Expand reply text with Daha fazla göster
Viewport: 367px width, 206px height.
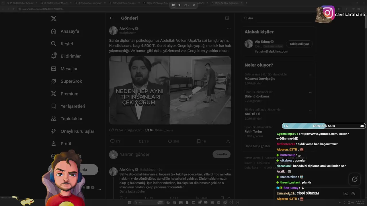click(x=132, y=191)
